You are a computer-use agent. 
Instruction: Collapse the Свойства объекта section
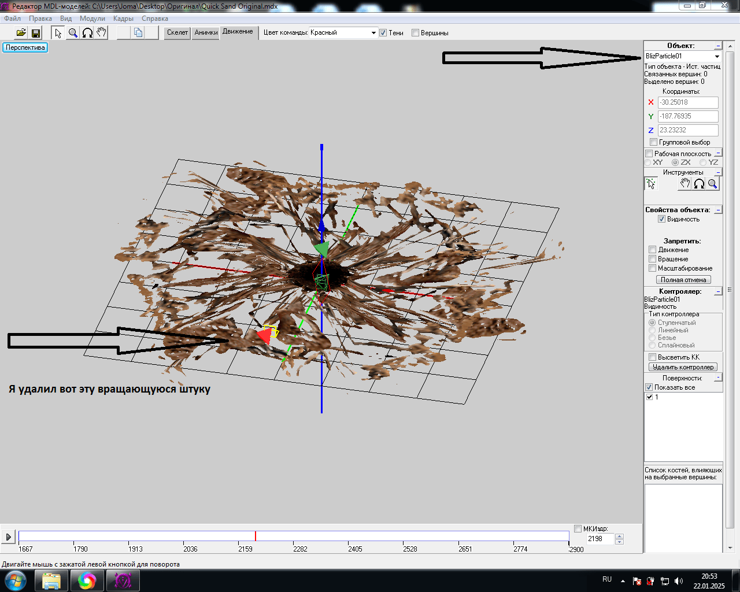(x=718, y=210)
